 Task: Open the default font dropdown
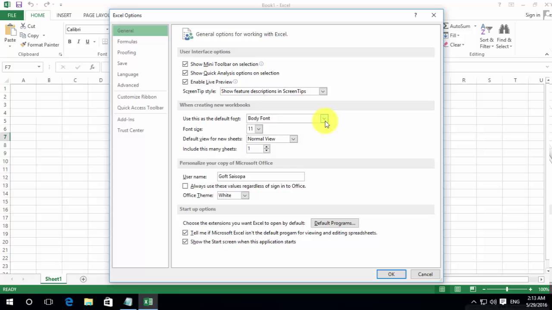coord(324,118)
